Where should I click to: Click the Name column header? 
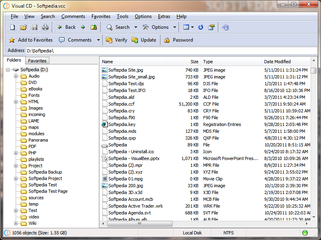point(133,62)
